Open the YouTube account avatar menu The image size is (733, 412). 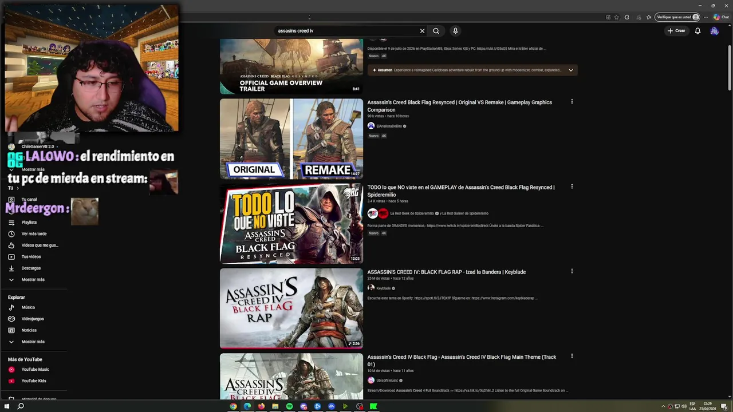pos(714,31)
